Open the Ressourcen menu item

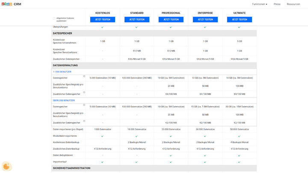coord(293,4)
